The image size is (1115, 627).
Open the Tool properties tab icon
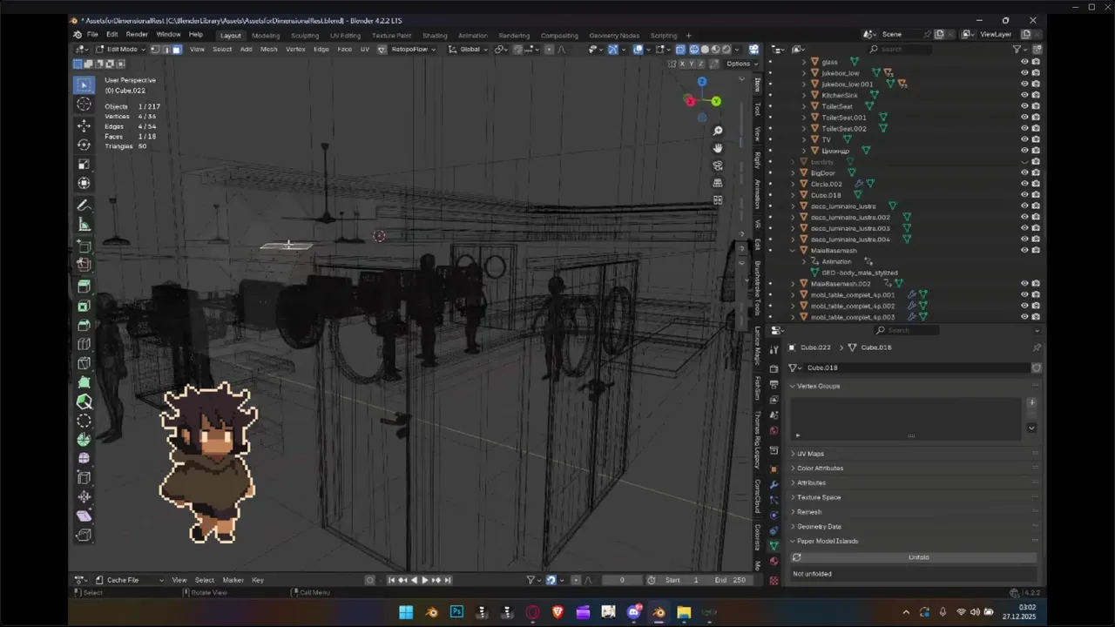tap(774, 349)
